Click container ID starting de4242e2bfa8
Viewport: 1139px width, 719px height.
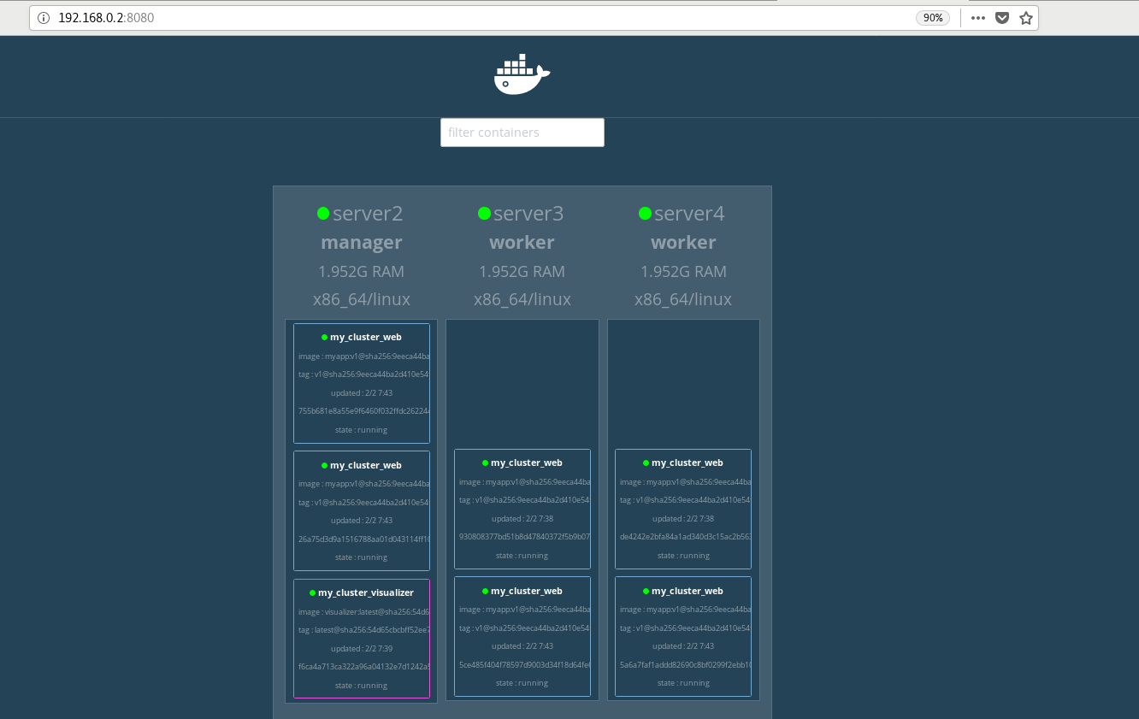[x=686, y=537]
